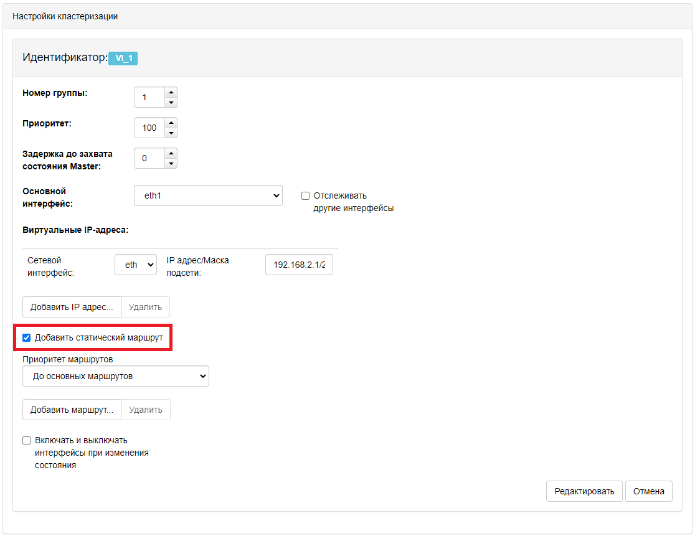Open the Сетевой интерфейс eth dropdown
The width and height of the screenshot is (695, 536).
pos(136,265)
